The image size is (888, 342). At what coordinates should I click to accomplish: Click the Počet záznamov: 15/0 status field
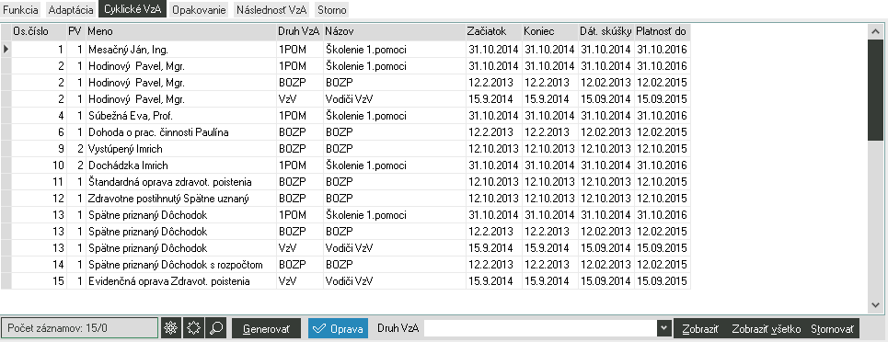tap(80, 328)
